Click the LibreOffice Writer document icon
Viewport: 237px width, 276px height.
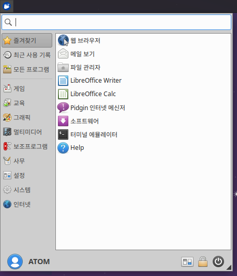coord(63,81)
